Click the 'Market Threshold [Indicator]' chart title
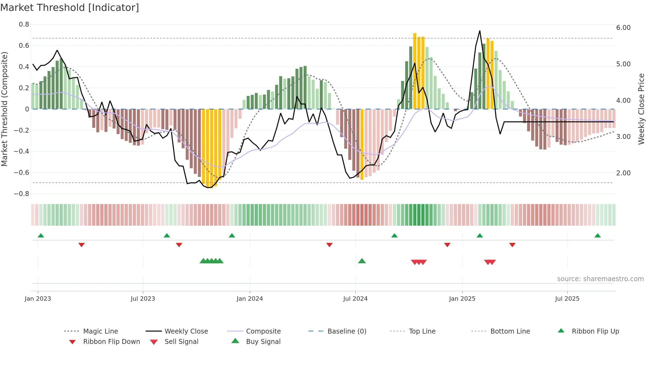Screen dimensions: 653x367 (70, 8)
